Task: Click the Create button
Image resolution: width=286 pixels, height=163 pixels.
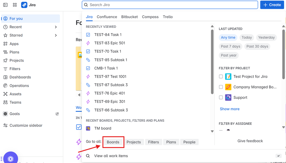Action: [272, 5]
